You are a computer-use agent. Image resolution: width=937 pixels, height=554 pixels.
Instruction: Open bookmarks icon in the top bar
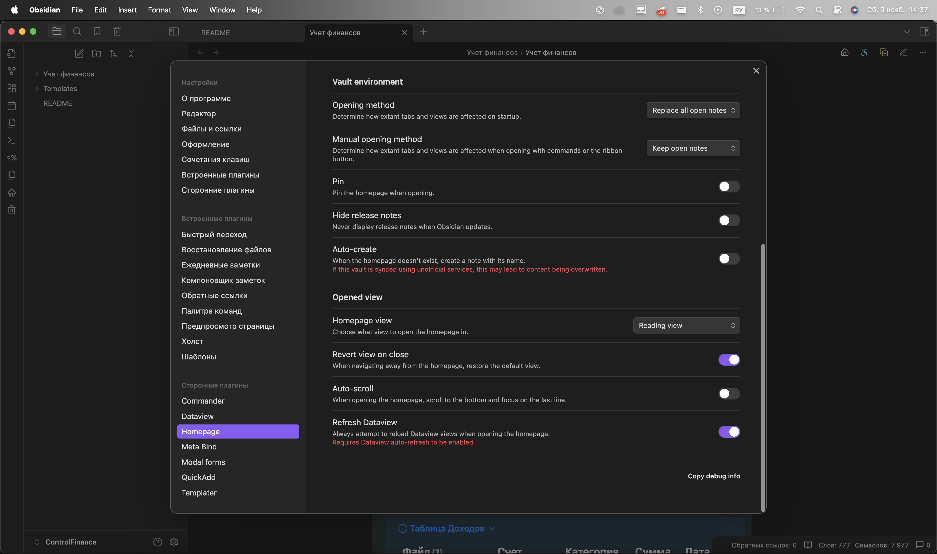coord(97,32)
